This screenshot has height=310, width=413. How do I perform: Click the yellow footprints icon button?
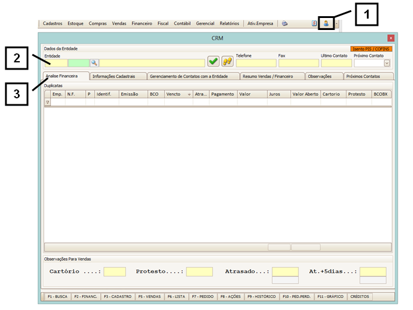point(227,62)
